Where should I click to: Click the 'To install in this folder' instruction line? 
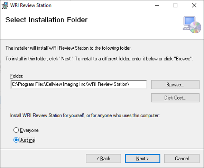click(99, 59)
